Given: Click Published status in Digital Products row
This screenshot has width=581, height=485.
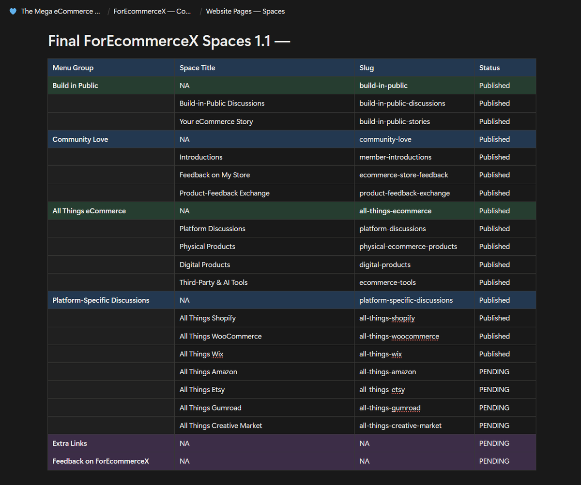Looking at the screenshot, I should [x=505, y=265].
